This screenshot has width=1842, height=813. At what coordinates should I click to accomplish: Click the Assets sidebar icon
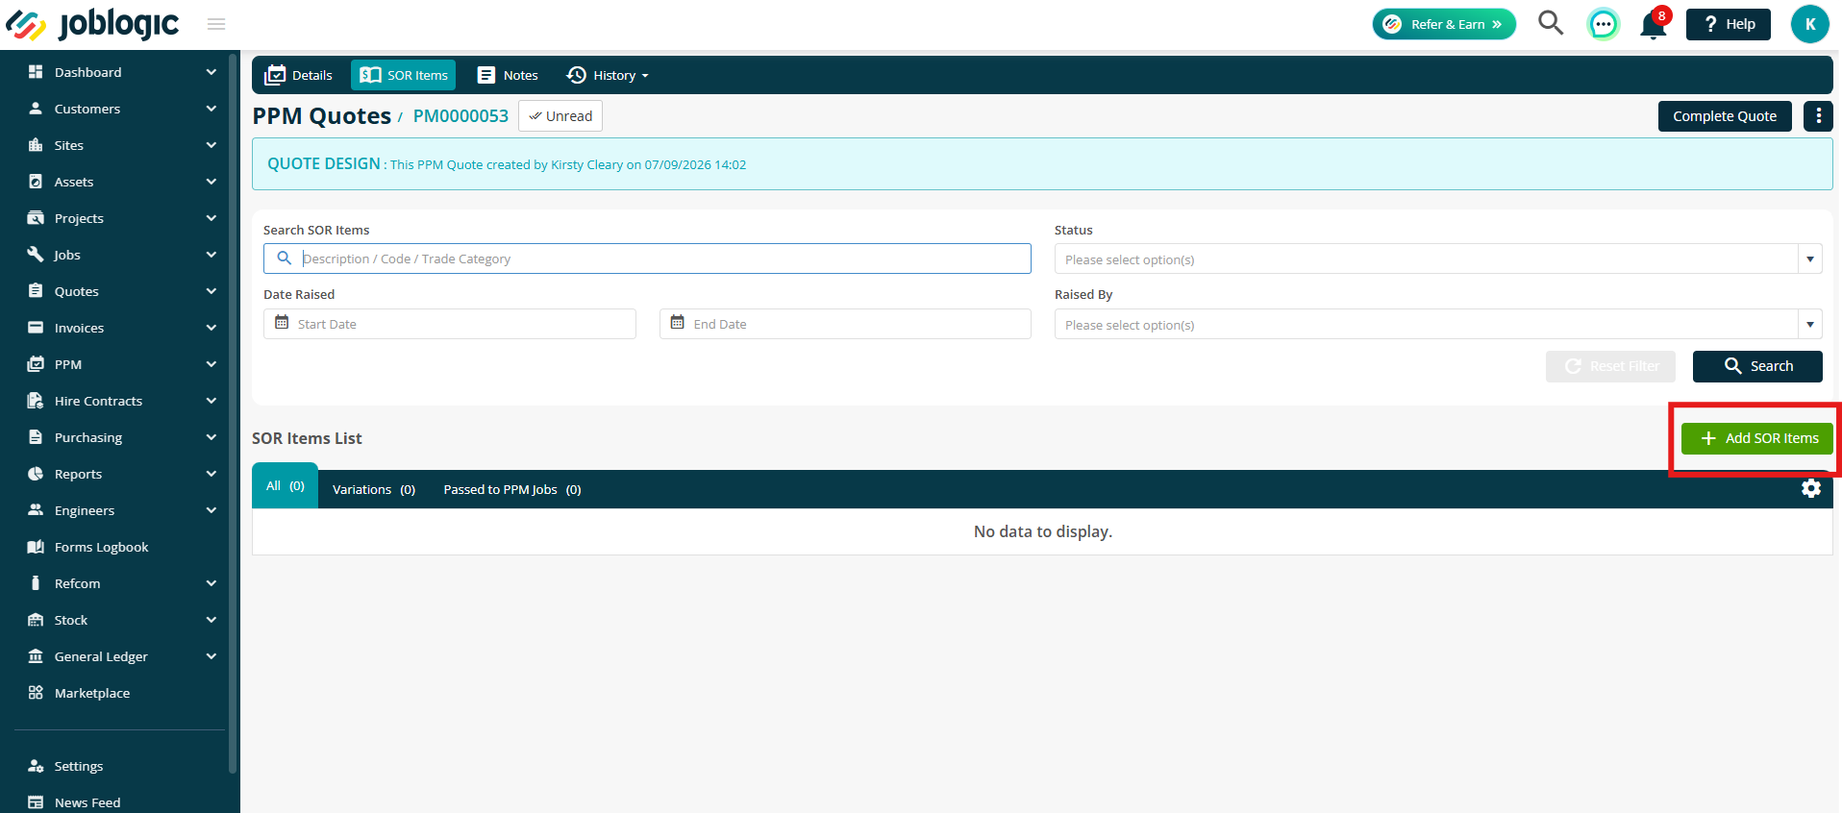click(x=36, y=182)
